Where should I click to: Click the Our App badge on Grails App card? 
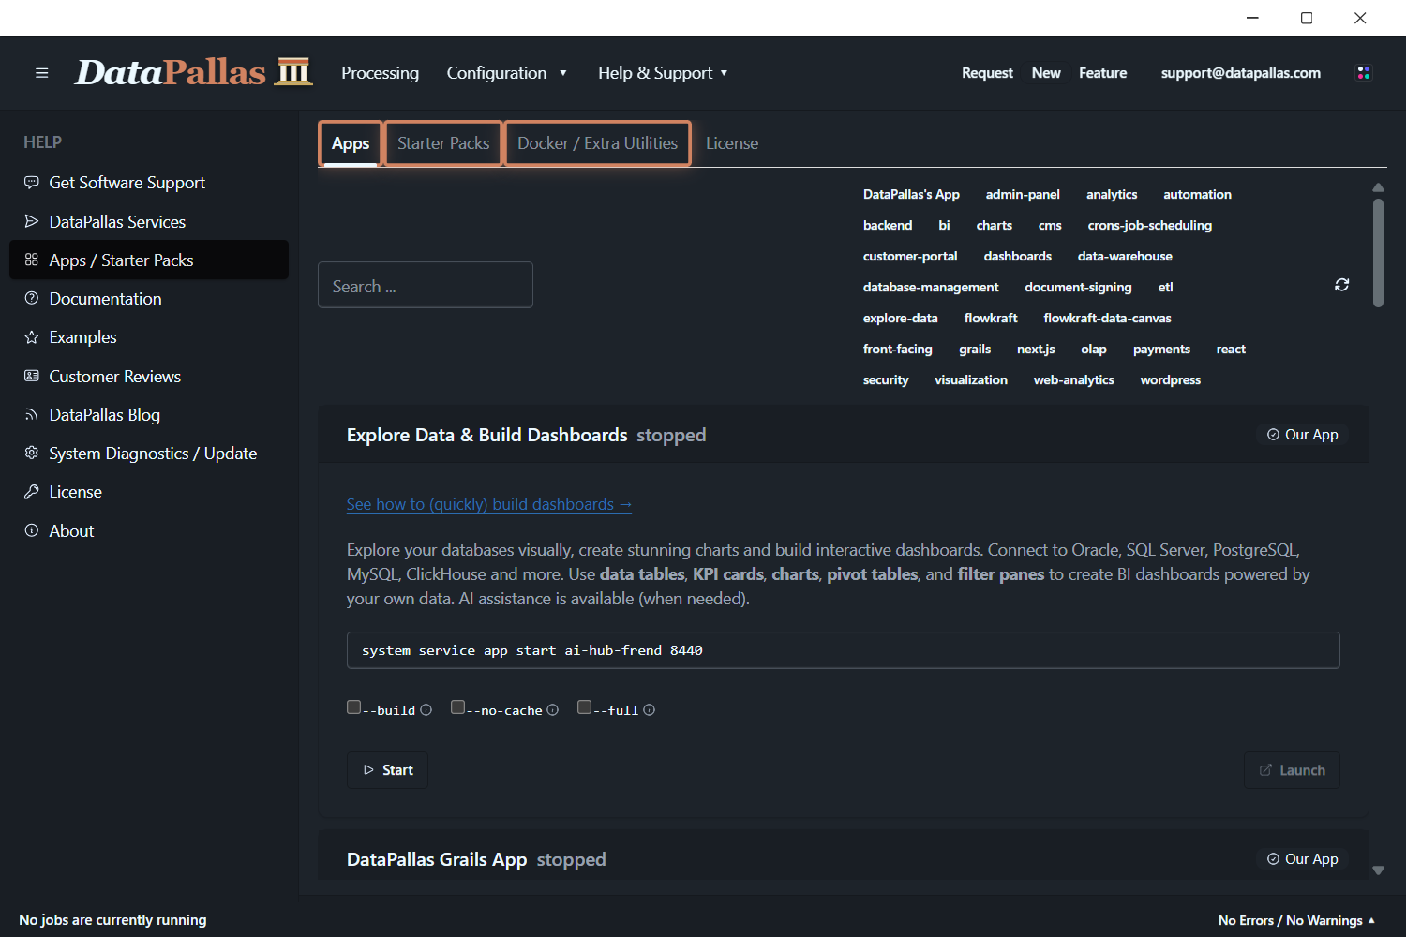point(1303,859)
